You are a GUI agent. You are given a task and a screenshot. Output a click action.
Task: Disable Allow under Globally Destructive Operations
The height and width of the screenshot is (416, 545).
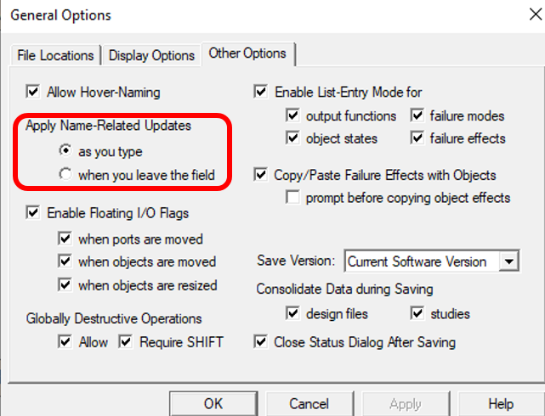(65, 342)
